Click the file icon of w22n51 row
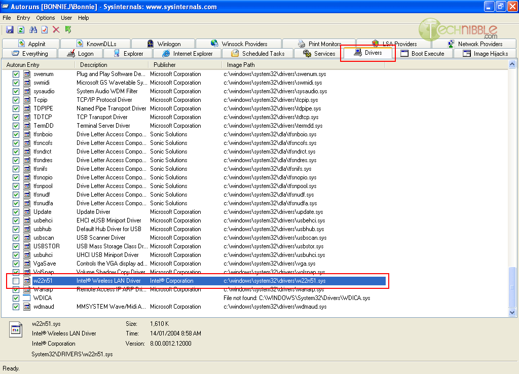 (27, 281)
